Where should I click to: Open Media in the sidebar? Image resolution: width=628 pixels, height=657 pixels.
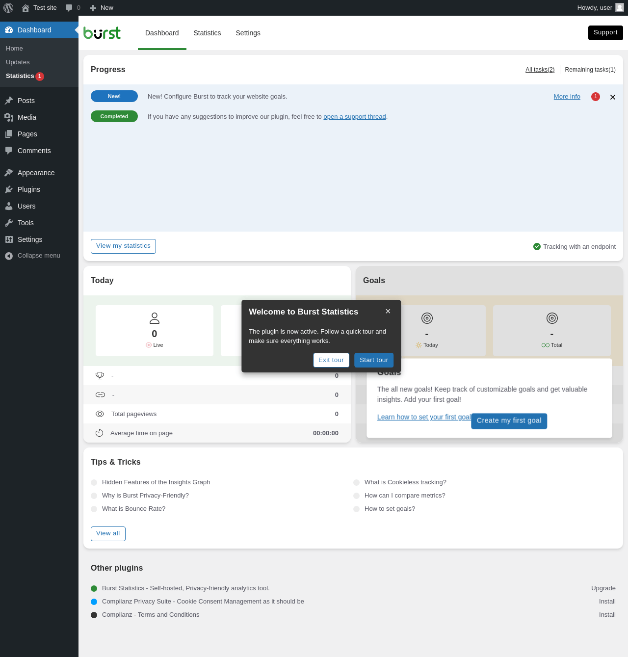tap(39, 117)
